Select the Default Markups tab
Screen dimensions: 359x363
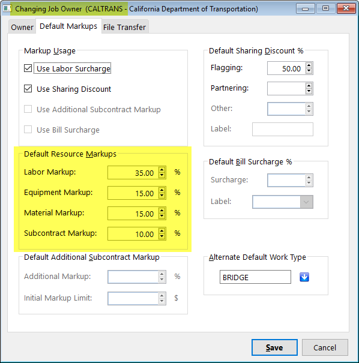pos(68,26)
